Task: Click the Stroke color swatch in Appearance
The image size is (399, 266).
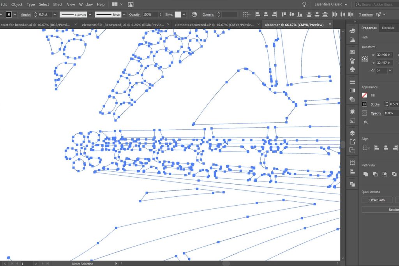Action: (x=364, y=104)
